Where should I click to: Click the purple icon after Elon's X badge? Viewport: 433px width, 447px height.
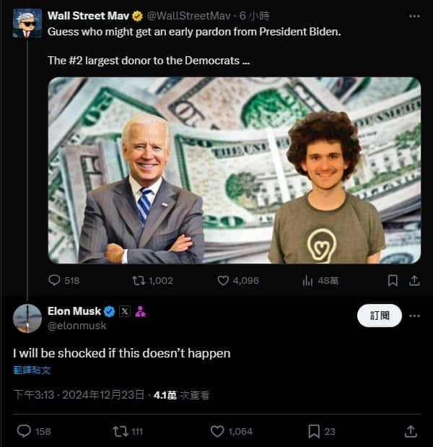[x=141, y=312]
